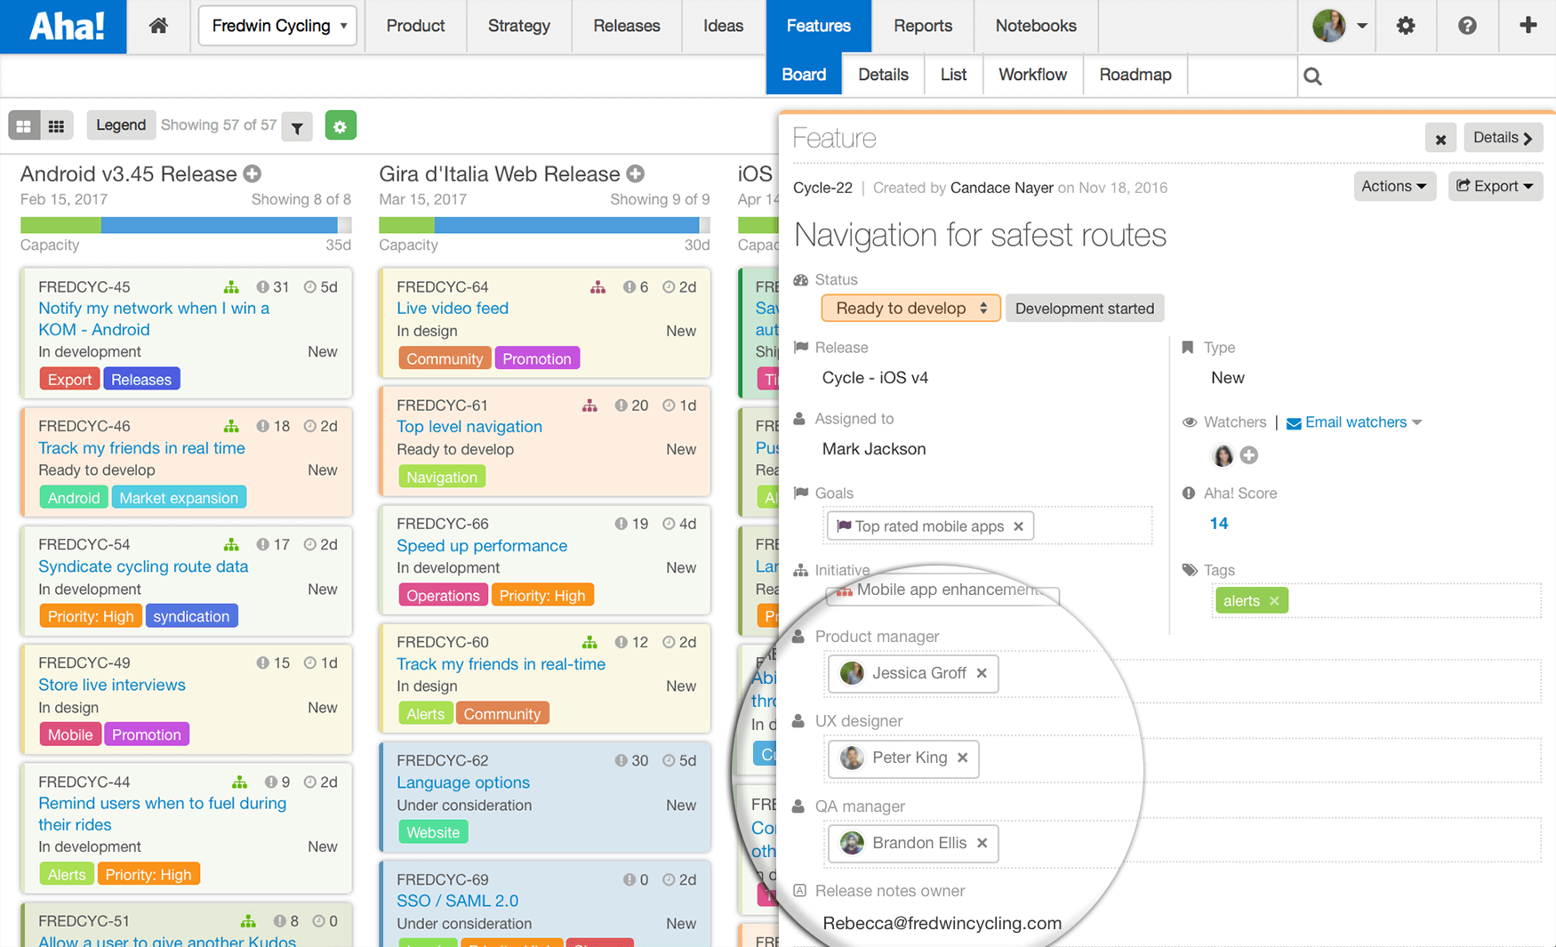
Task: Open the Ideas menu
Action: click(x=723, y=26)
